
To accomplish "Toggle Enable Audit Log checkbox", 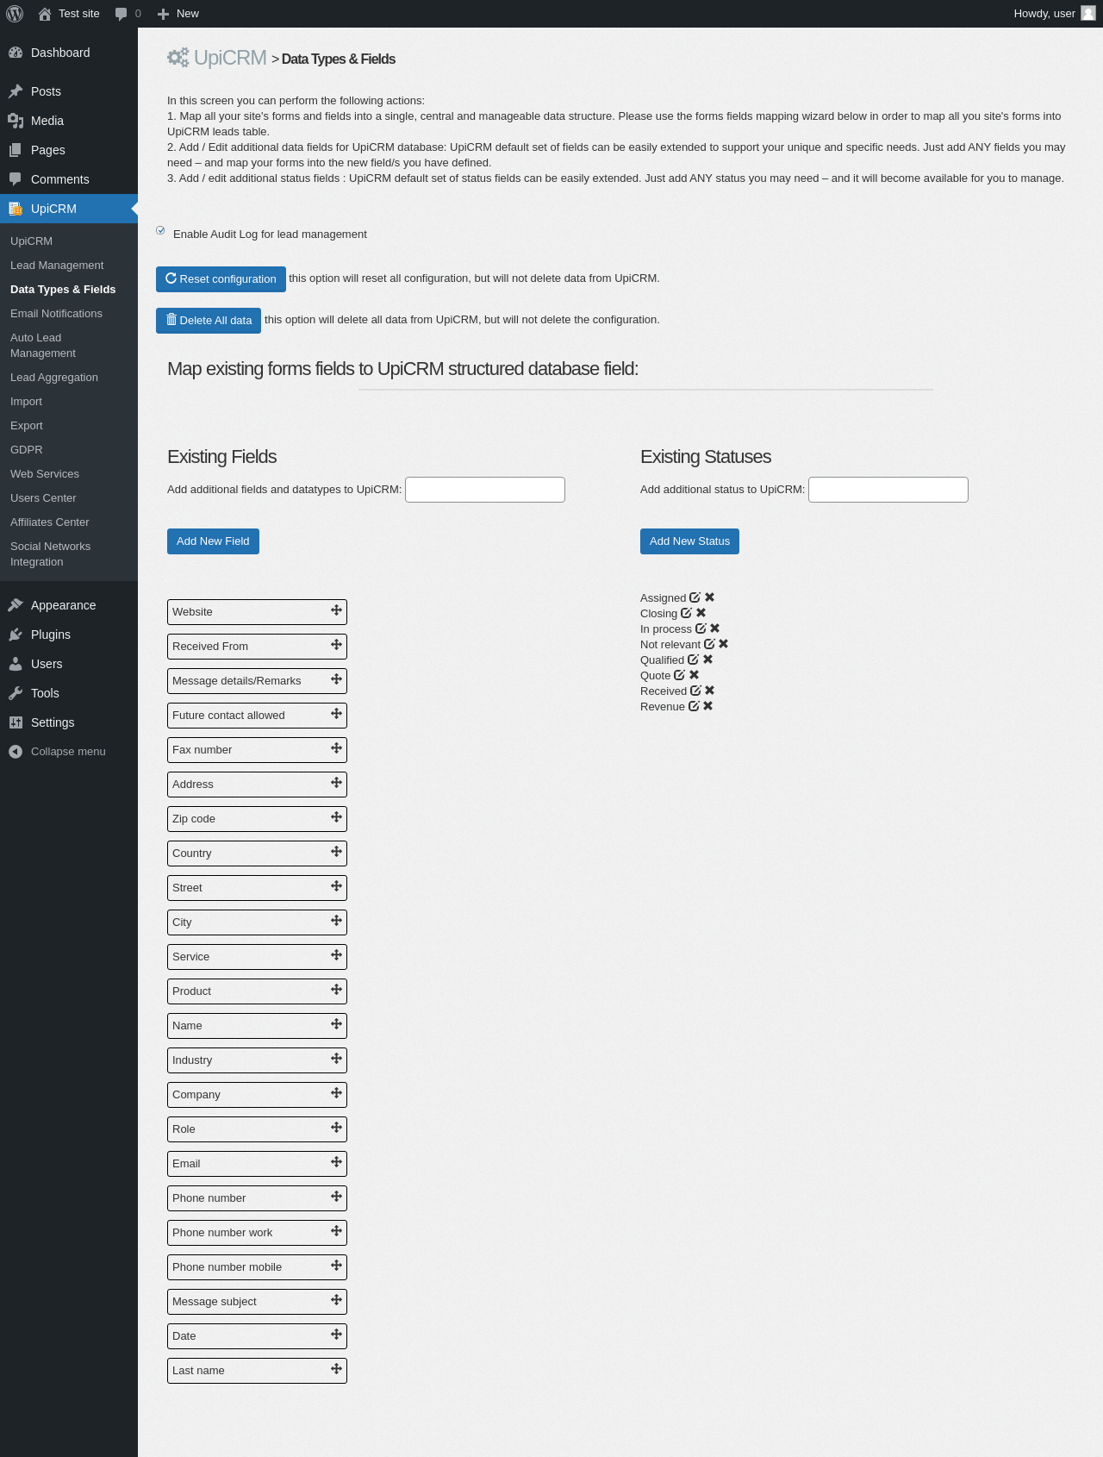I will [x=160, y=230].
